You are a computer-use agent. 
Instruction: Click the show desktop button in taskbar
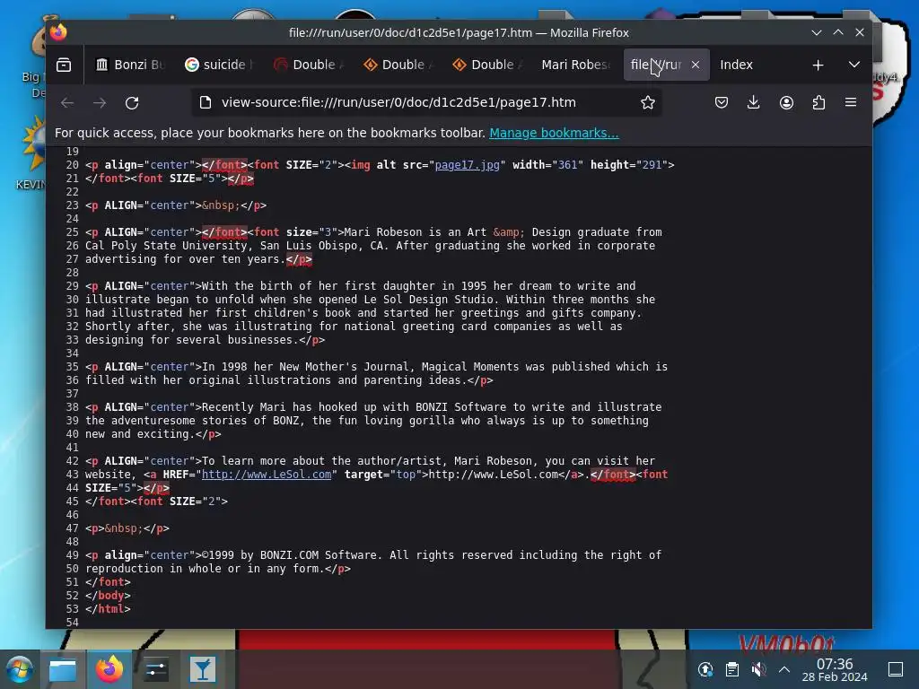tap(896, 669)
